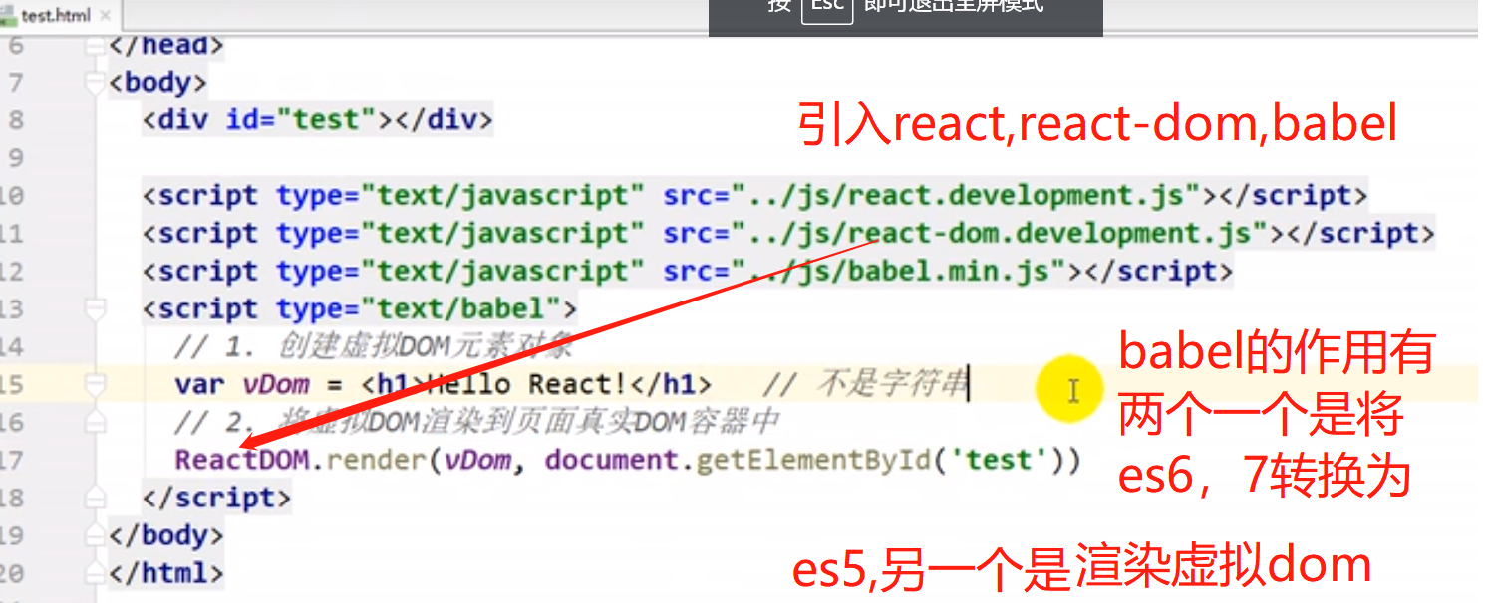
Task: Click the fold marker beside the </body> tag
Action: pos(95,535)
